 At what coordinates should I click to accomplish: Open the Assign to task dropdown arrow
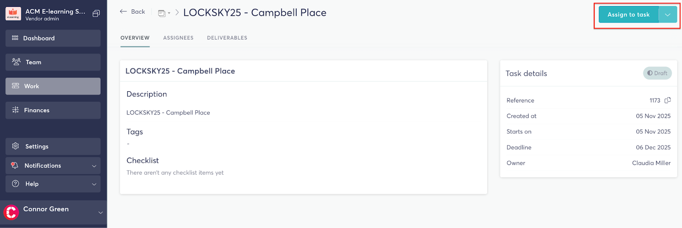[x=668, y=14]
